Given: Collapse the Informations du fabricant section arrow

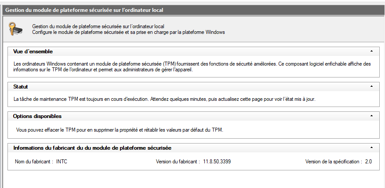Looking at the screenshot, I should point(371,147).
